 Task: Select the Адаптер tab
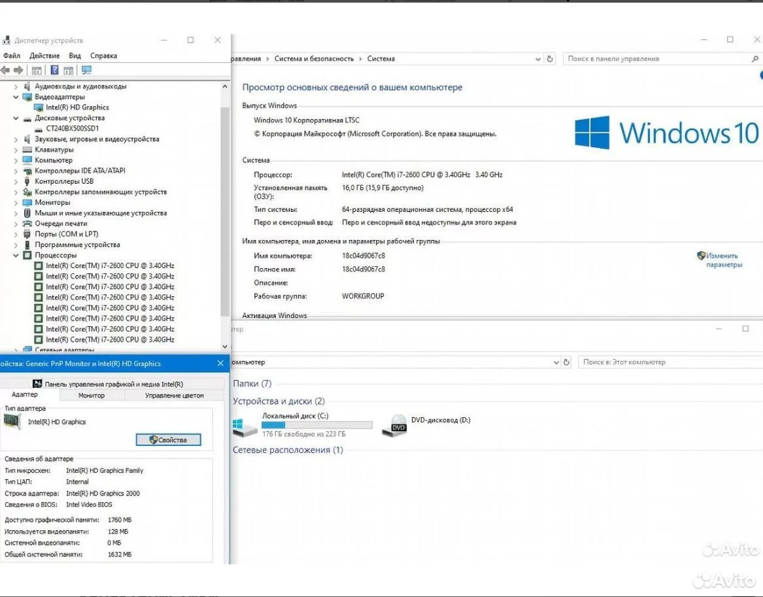click(24, 394)
